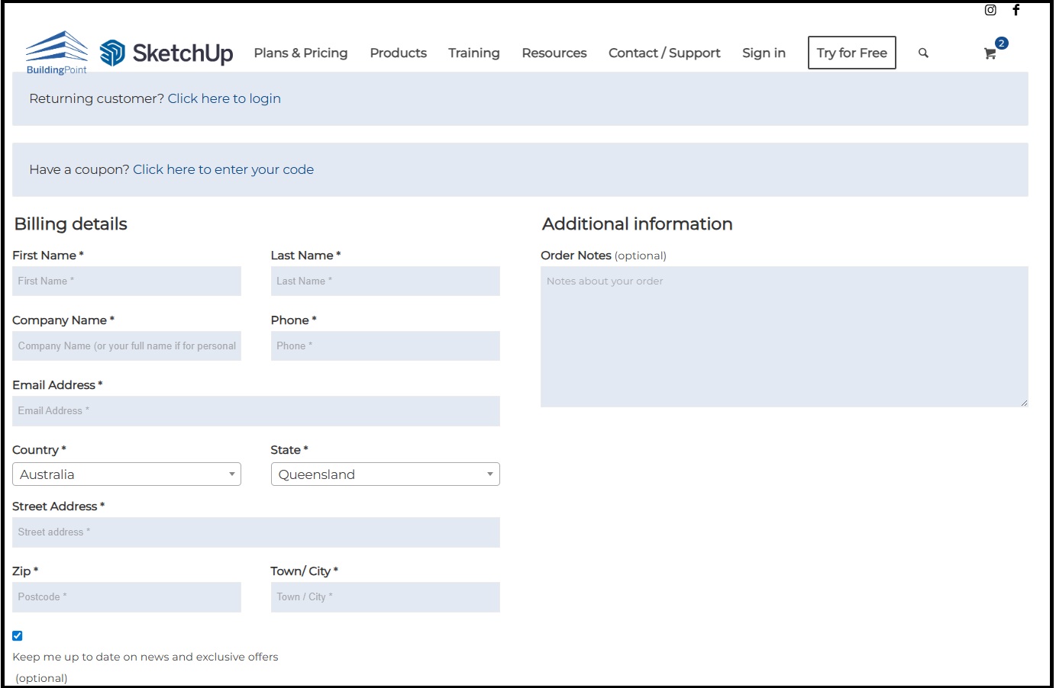Open the Facebook social icon

pos(1016,10)
